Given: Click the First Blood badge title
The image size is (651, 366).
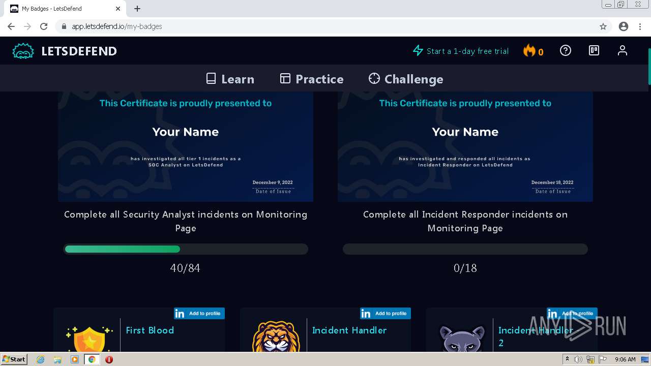Looking at the screenshot, I should point(150,330).
